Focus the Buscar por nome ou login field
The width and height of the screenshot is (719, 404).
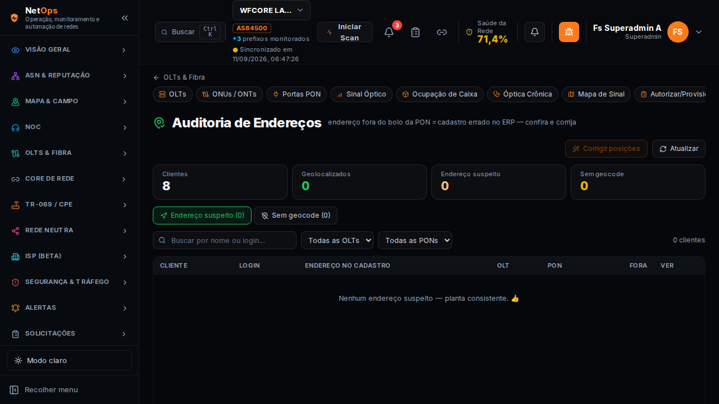pos(225,240)
